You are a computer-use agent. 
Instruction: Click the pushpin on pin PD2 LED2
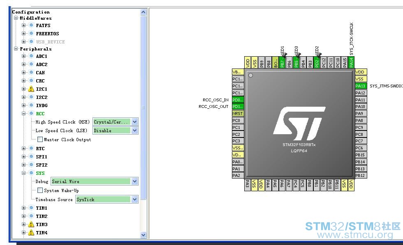click(319, 55)
